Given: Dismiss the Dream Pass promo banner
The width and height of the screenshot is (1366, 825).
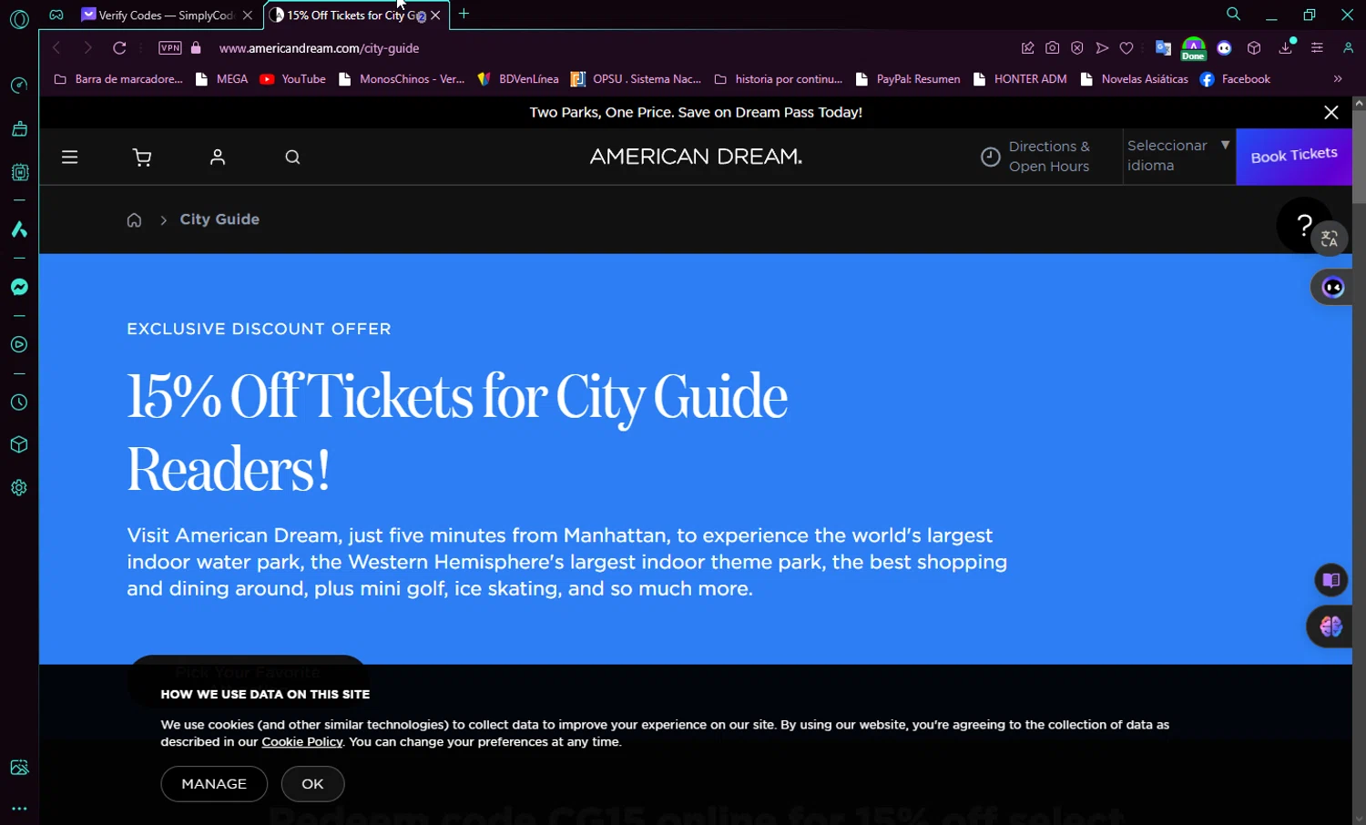Looking at the screenshot, I should (x=1331, y=112).
